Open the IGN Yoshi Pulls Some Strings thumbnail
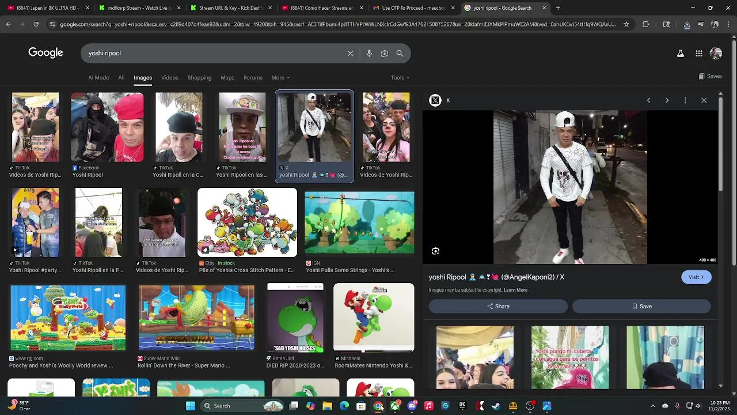This screenshot has height=415, width=737. pyautogui.click(x=359, y=222)
